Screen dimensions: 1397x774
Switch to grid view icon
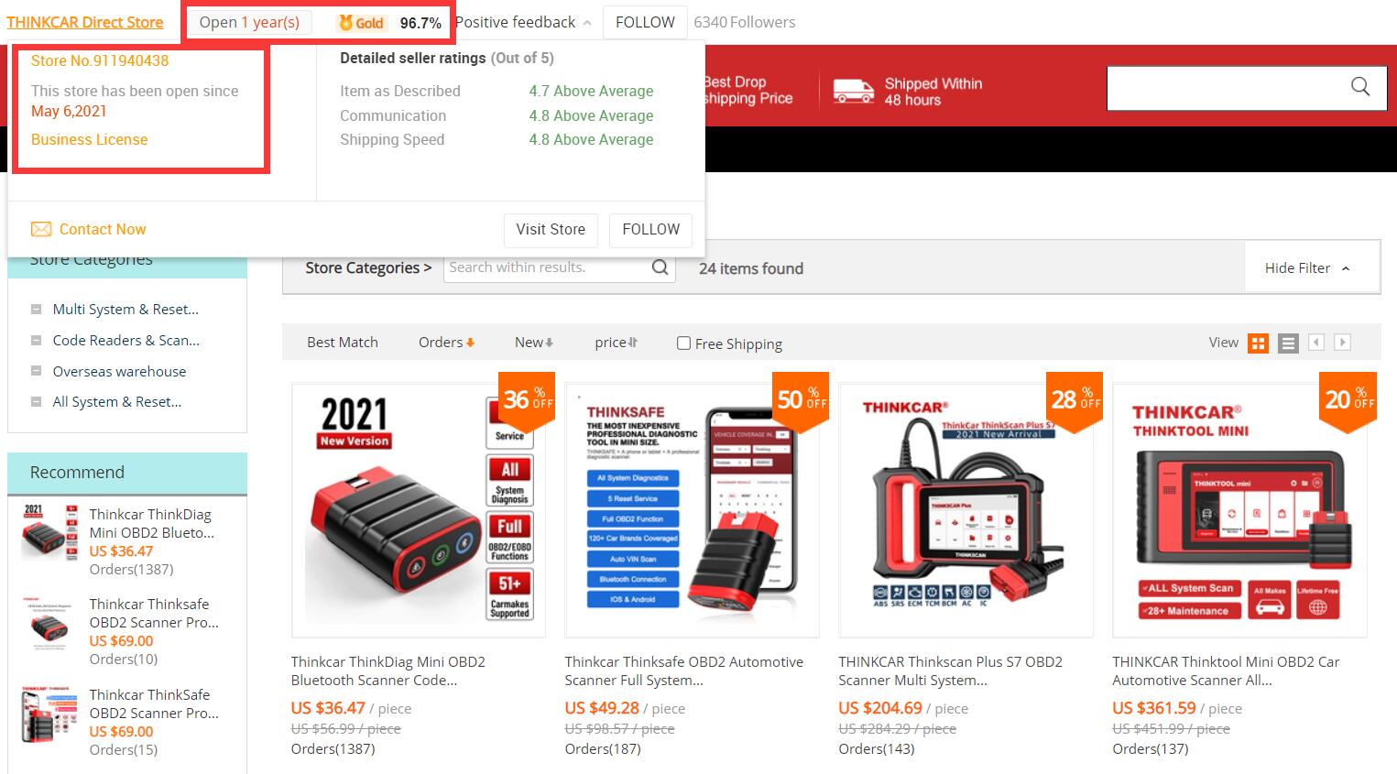click(1259, 343)
